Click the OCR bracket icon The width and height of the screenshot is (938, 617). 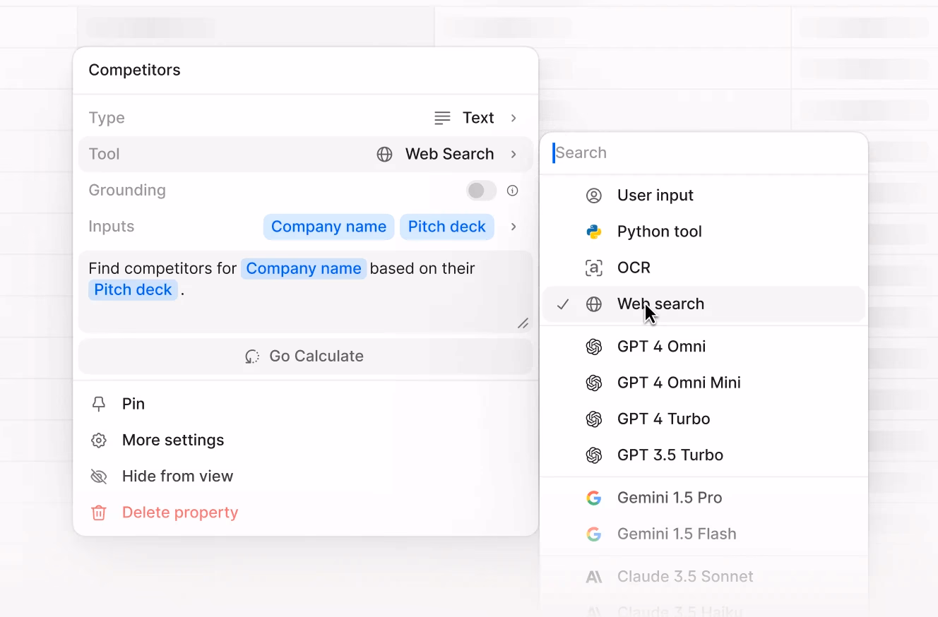click(x=594, y=268)
